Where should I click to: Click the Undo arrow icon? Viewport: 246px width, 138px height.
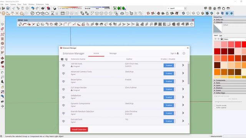click(x=33, y=8)
